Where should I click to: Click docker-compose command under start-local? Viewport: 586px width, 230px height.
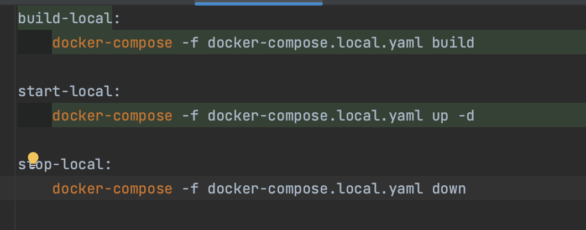pos(112,116)
